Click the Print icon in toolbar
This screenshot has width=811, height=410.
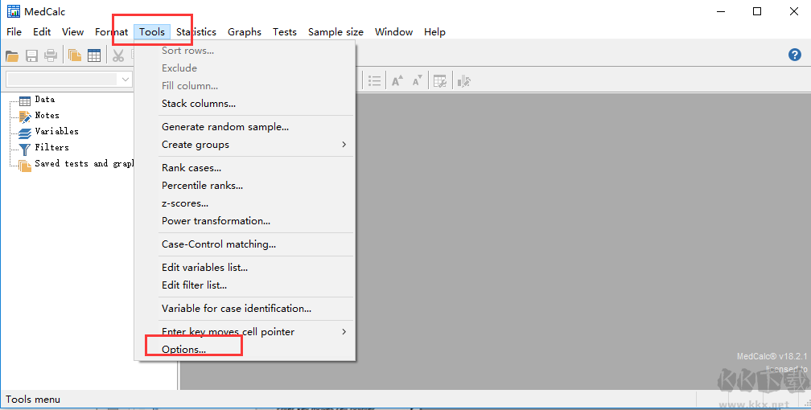tap(51, 55)
